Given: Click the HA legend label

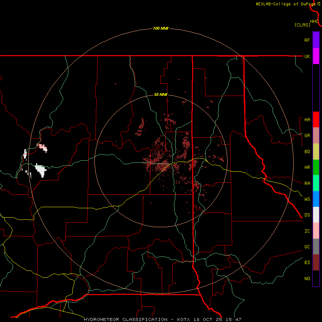Looking at the screenshot, I should (x=307, y=120).
